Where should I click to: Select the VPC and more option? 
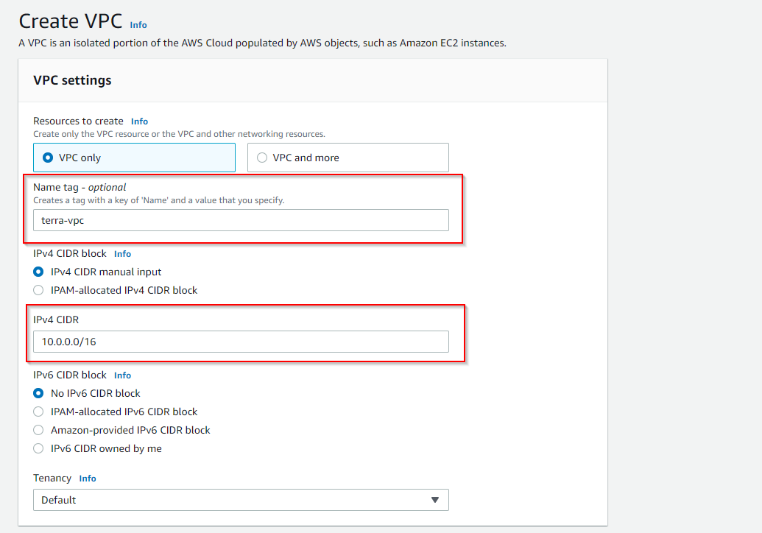coord(348,158)
